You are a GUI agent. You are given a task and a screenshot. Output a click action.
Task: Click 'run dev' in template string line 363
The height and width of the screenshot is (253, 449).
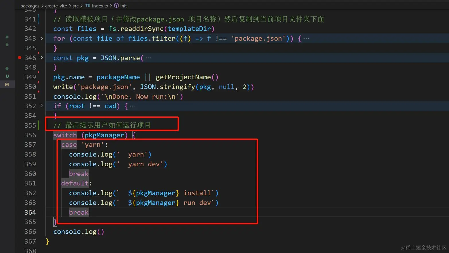[197, 203]
